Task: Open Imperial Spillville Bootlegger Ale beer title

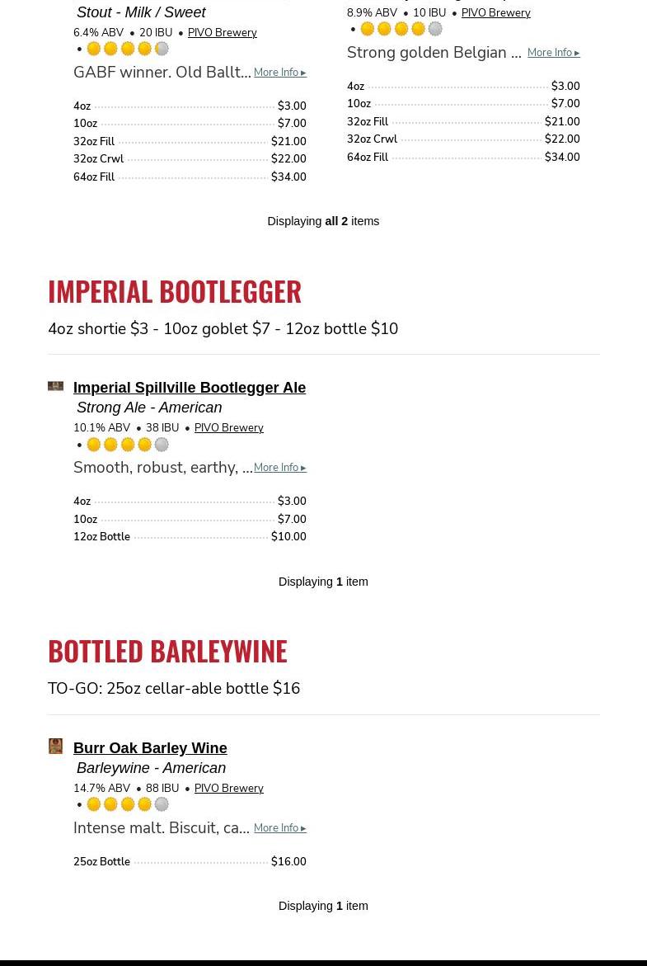Action: pos(190,388)
